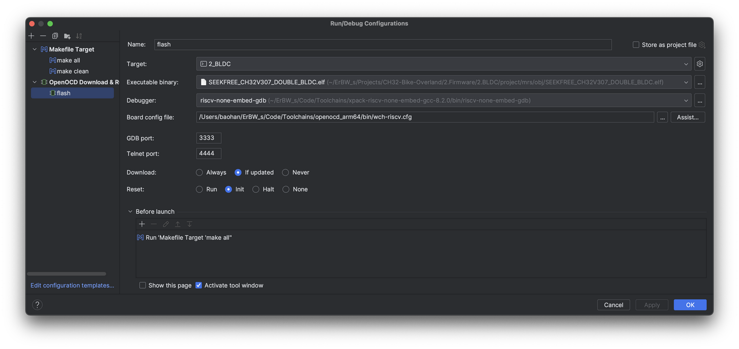Viewport: 739px width, 349px height.
Task: Open the Debugger dropdown
Action: (x=686, y=100)
